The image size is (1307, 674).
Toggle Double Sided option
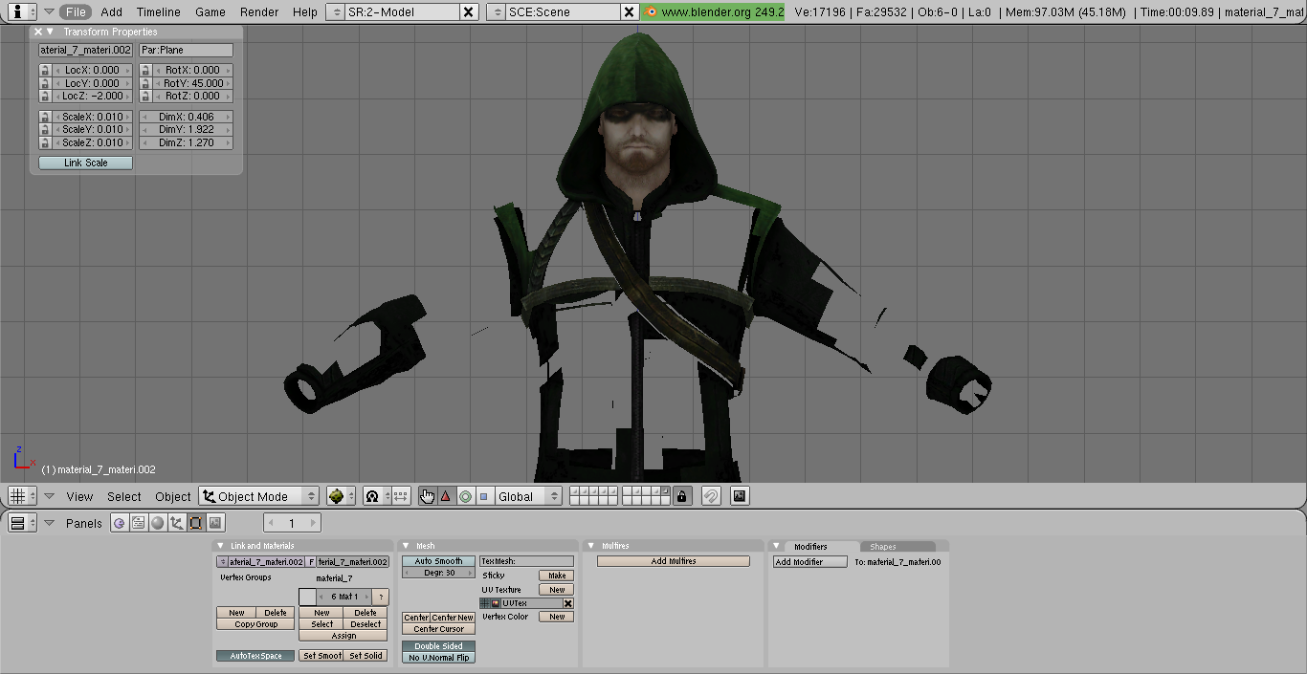[438, 646]
